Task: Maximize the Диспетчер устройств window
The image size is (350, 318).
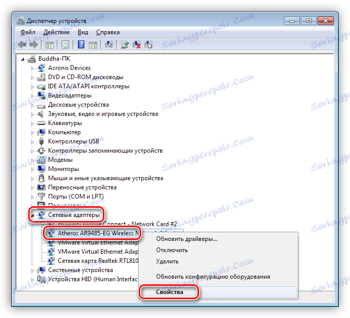Action: [309, 21]
